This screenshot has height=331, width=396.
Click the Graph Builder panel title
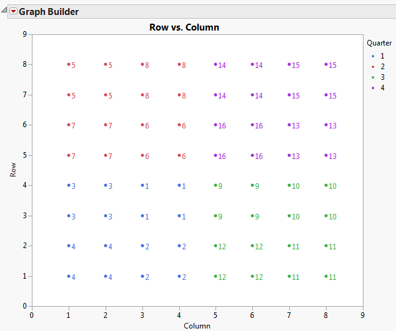[49, 11]
